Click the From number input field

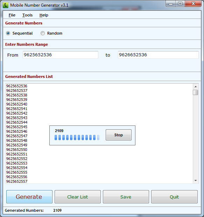click(x=61, y=55)
